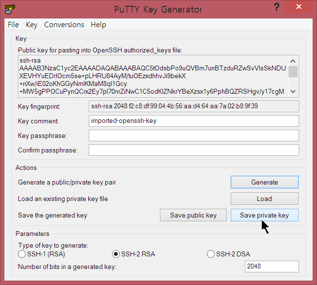Click the key line starting 'XEVHYuEDrl'
The width and height of the screenshot is (317, 285).
point(102,76)
